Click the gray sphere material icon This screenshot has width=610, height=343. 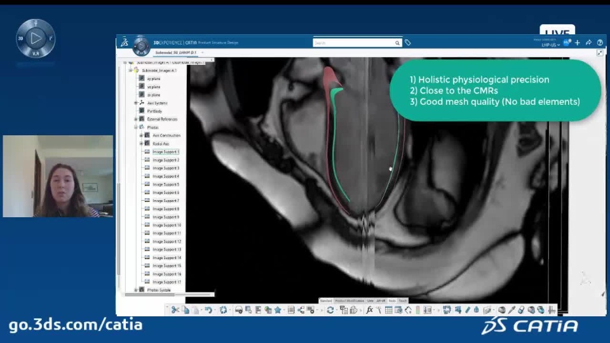[502, 310]
